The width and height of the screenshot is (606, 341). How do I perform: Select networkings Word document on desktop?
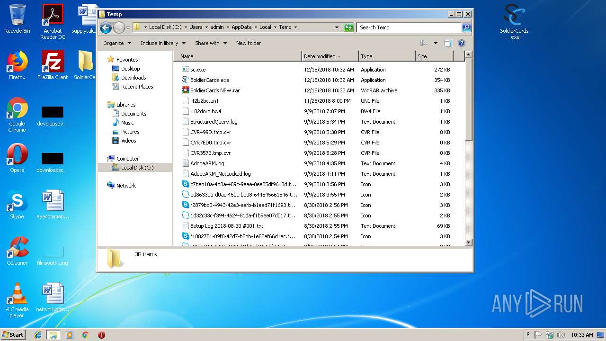tap(53, 297)
